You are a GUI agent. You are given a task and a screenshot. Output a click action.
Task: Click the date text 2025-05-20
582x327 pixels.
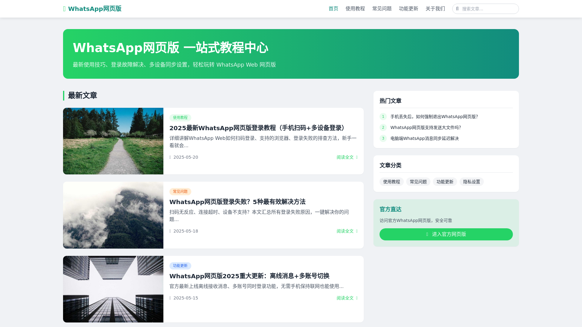point(186,157)
